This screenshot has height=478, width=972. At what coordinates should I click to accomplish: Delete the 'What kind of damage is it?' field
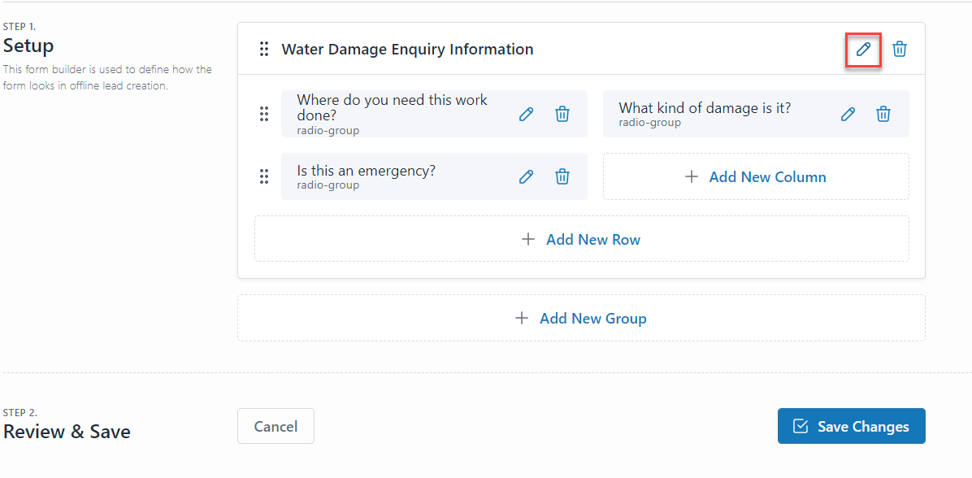pos(883,114)
